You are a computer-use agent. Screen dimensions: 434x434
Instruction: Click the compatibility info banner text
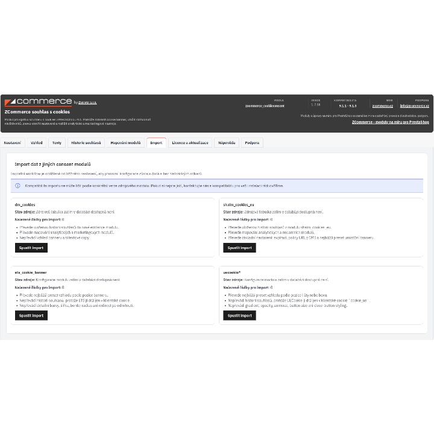pos(154,186)
